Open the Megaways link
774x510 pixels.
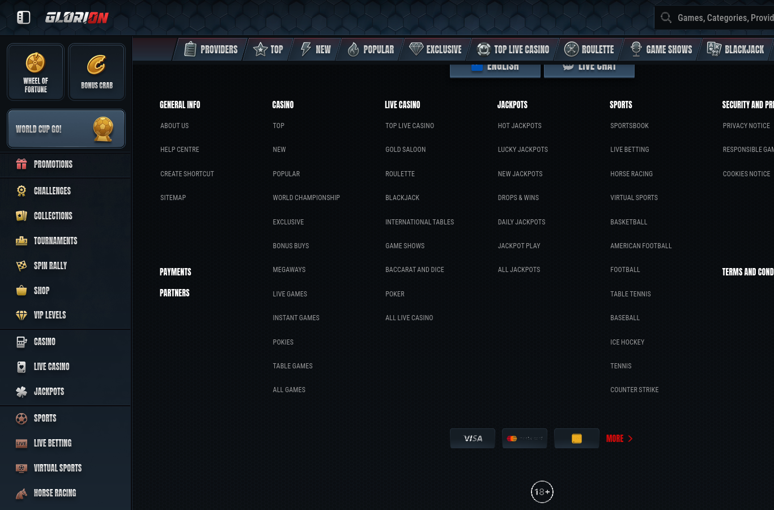coord(289,270)
